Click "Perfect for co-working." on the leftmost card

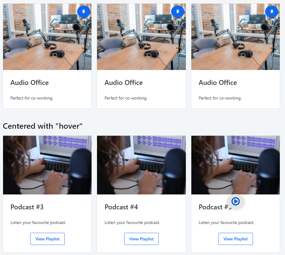[32, 98]
